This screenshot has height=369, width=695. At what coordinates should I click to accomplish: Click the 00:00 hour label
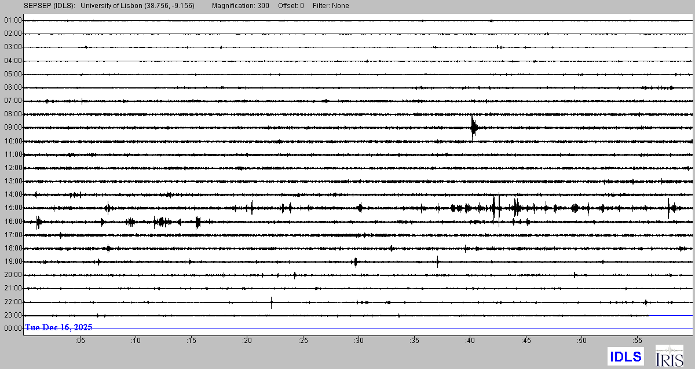12,329
